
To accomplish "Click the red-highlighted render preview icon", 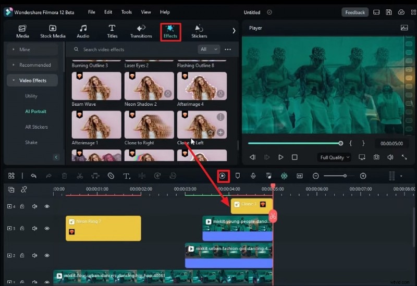I will click(223, 176).
